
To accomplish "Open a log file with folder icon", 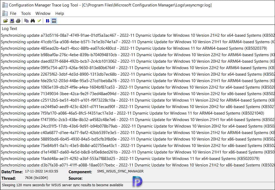I will coord(5,21).
